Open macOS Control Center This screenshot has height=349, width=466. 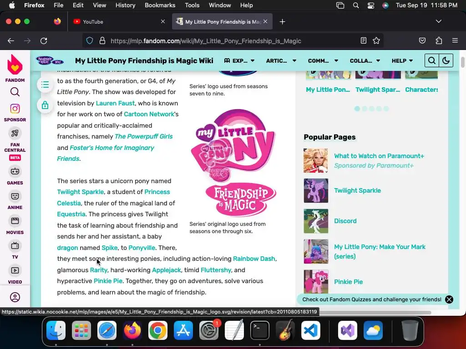(370, 5)
